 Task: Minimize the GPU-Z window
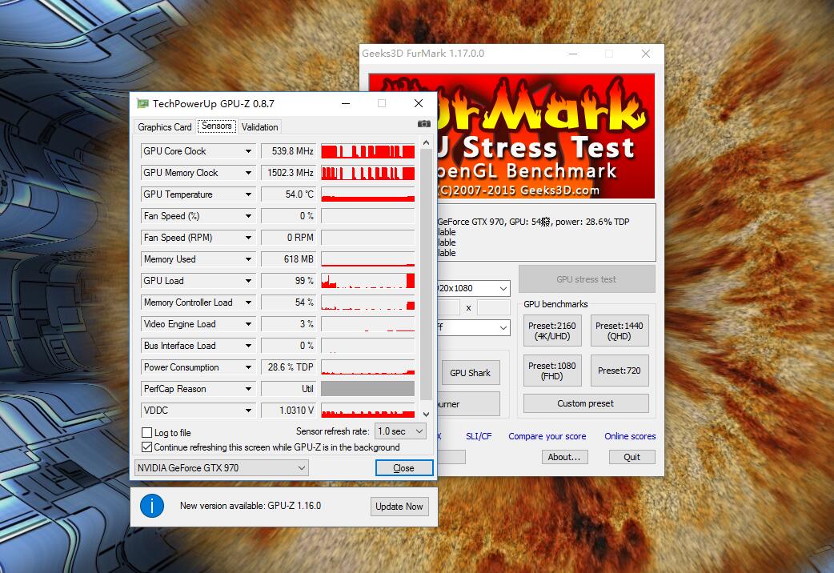[346, 103]
